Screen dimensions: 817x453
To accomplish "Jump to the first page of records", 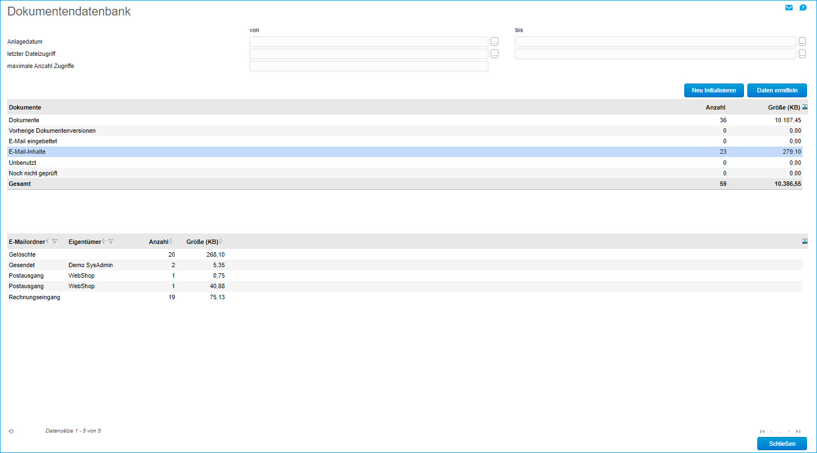I will [762, 431].
